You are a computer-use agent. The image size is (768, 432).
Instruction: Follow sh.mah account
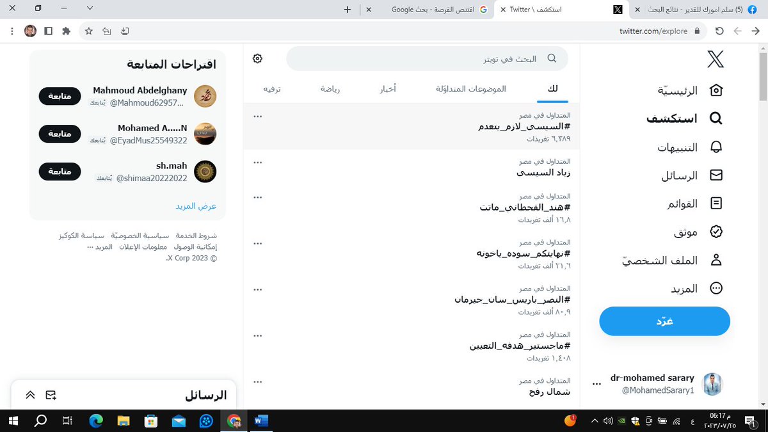tap(60, 172)
